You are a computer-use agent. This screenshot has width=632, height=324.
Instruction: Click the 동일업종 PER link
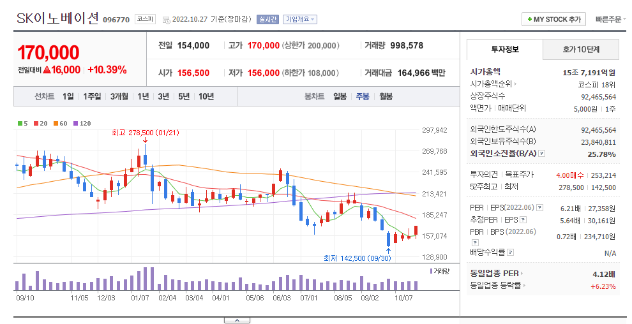(x=494, y=274)
